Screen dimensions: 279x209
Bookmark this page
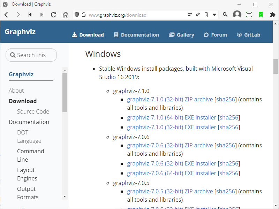tap(206, 15)
